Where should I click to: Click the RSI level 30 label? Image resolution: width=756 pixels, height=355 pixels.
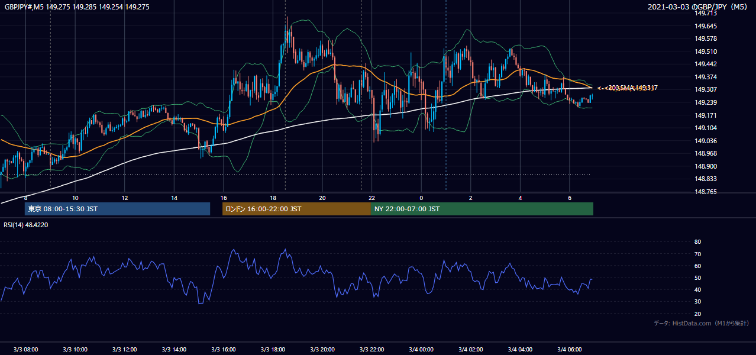(697, 302)
